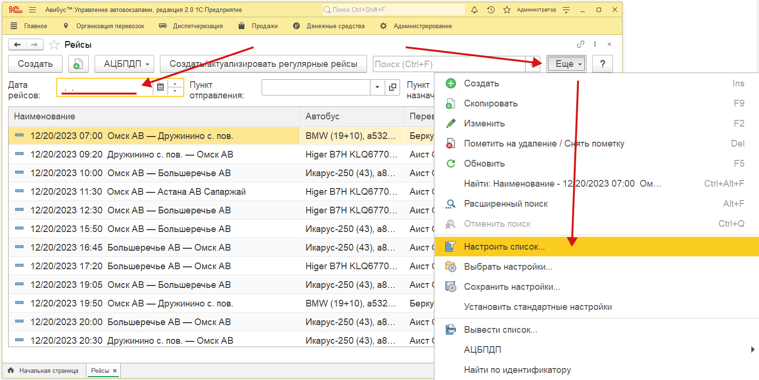Open the Еще dropdown menu

point(566,64)
